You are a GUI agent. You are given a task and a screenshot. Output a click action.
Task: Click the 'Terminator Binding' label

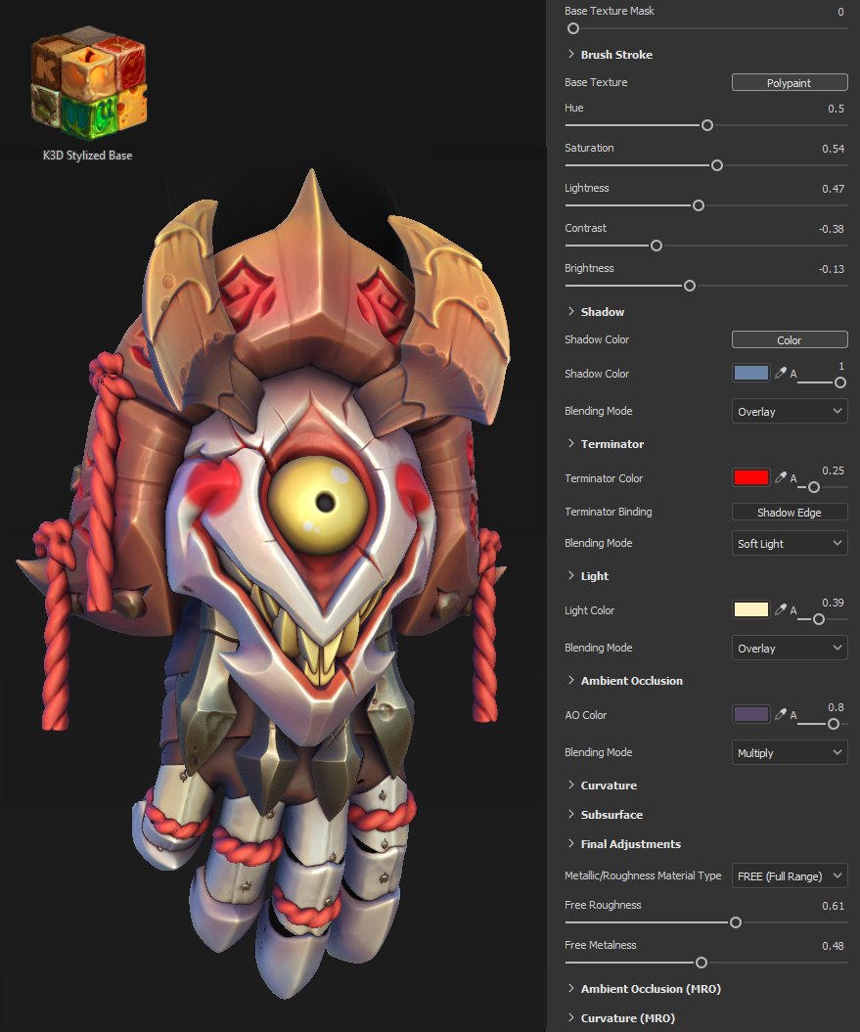[x=609, y=512]
